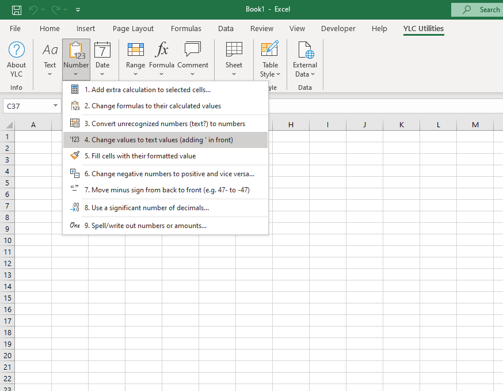Open the Developer ribbon tab
The height and width of the screenshot is (391, 503).
point(338,28)
